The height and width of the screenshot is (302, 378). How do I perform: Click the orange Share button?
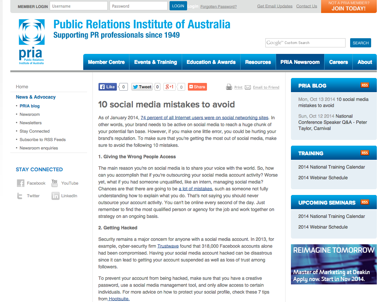[x=197, y=87]
